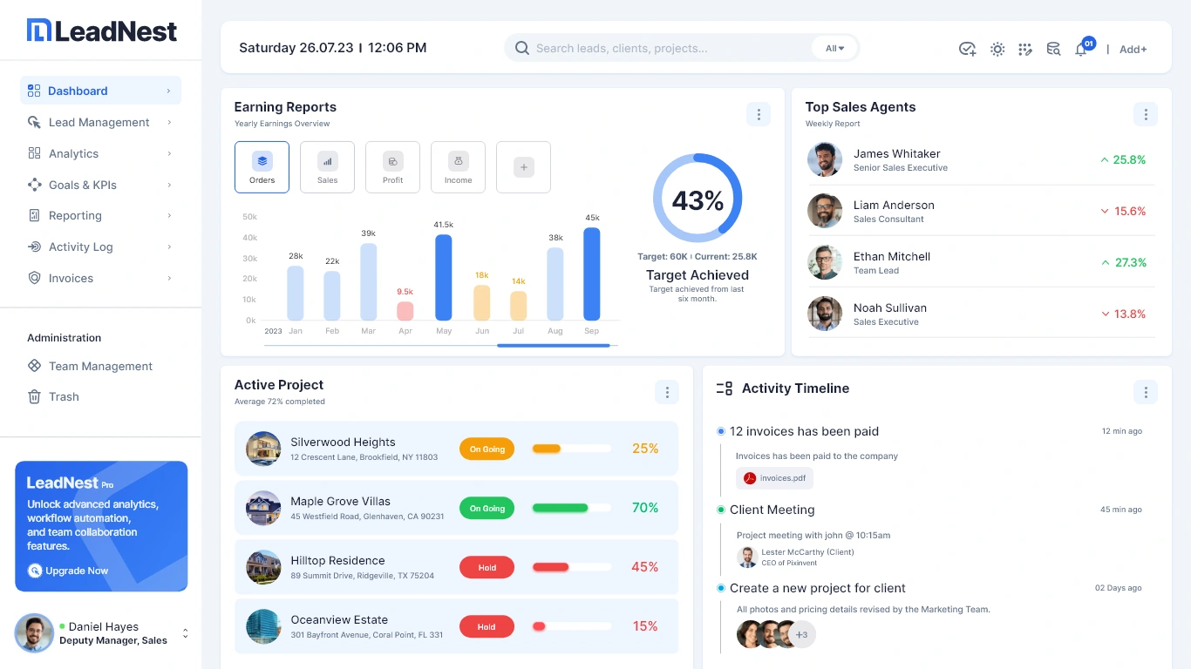Click the Upgrade Now button
This screenshot has height=669, width=1191.
(69, 571)
